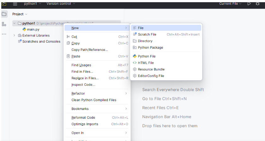Create a new EditorConfig File
Image resolution: width=265 pixels, height=141 pixels.
[x=166, y=76]
